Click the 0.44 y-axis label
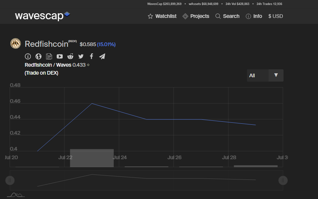318x199 pixels. tap(15, 117)
